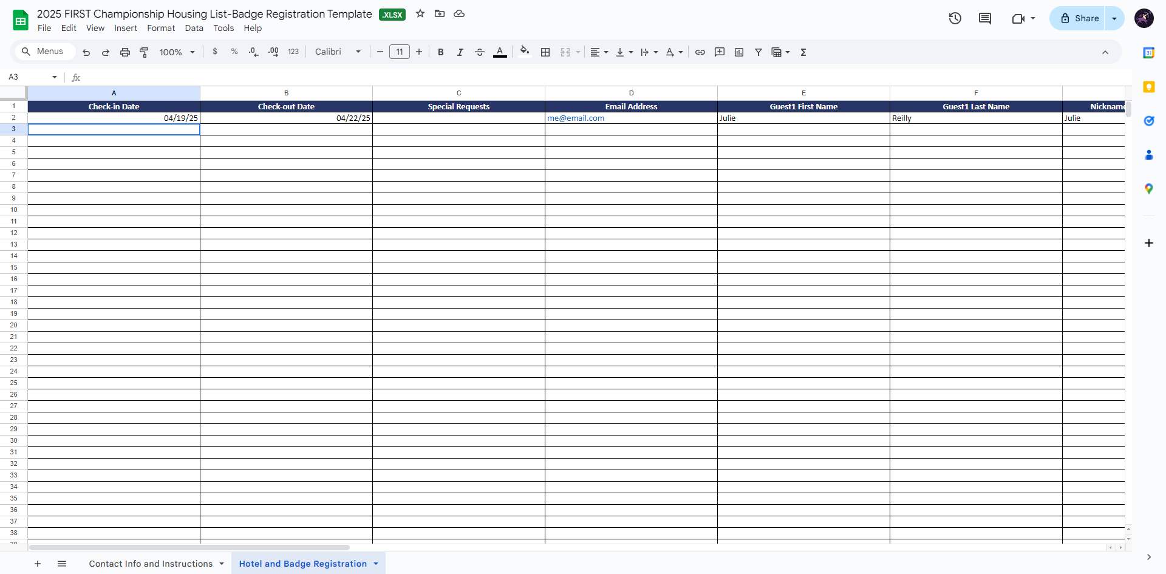Click the Undo icon

[86, 52]
